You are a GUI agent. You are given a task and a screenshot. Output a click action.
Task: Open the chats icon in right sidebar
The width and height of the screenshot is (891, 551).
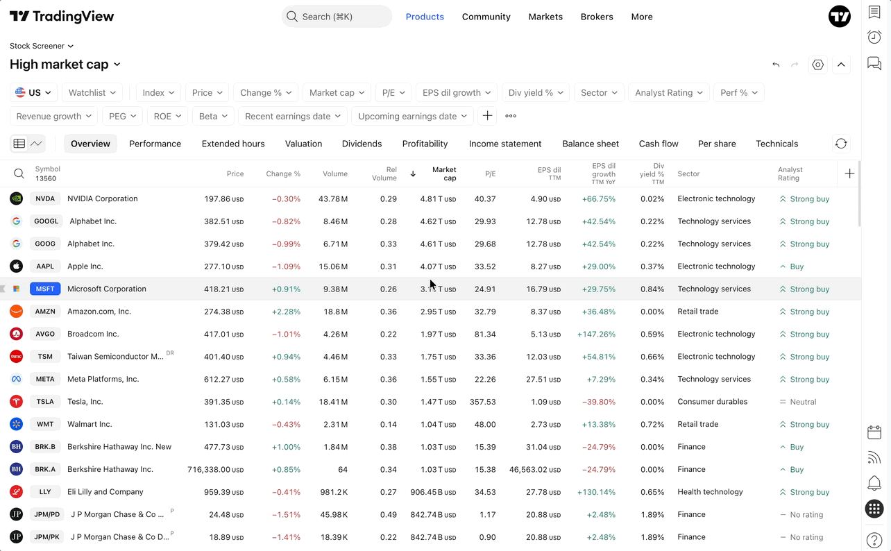pos(874,64)
